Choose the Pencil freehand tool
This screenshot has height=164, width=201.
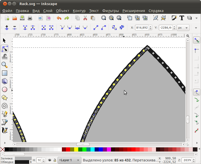coord(5,114)
